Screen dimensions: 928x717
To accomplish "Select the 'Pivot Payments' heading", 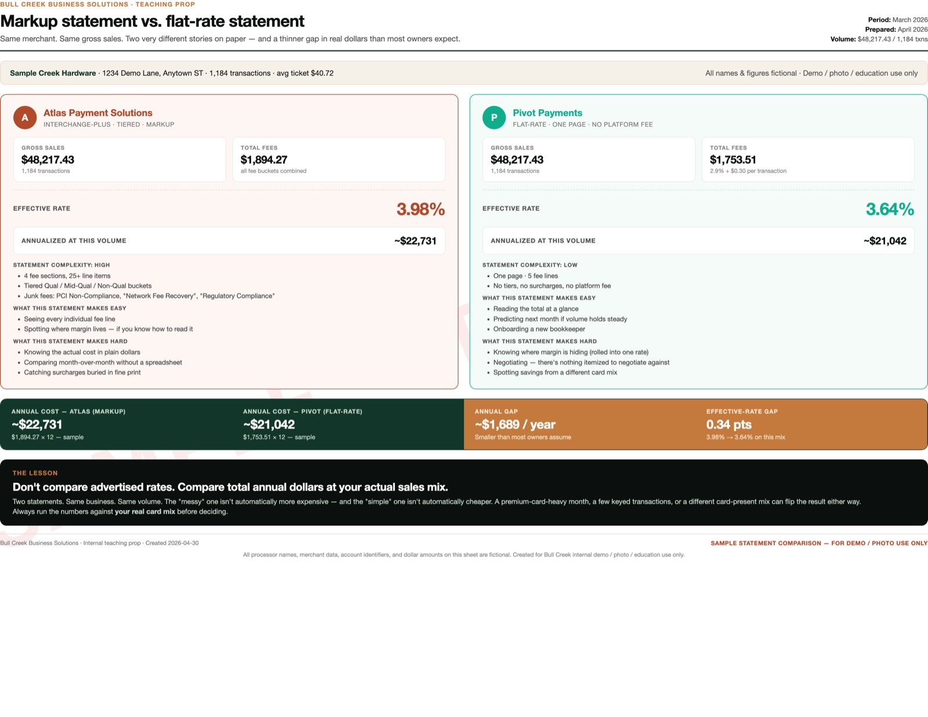I will (x=548, y=113).
